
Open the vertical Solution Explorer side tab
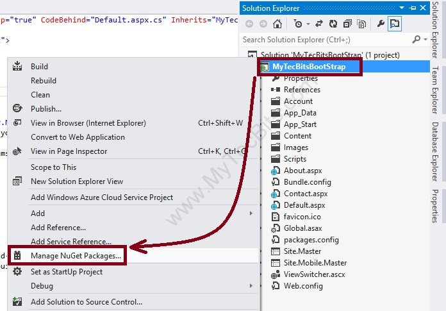point(435,30)
